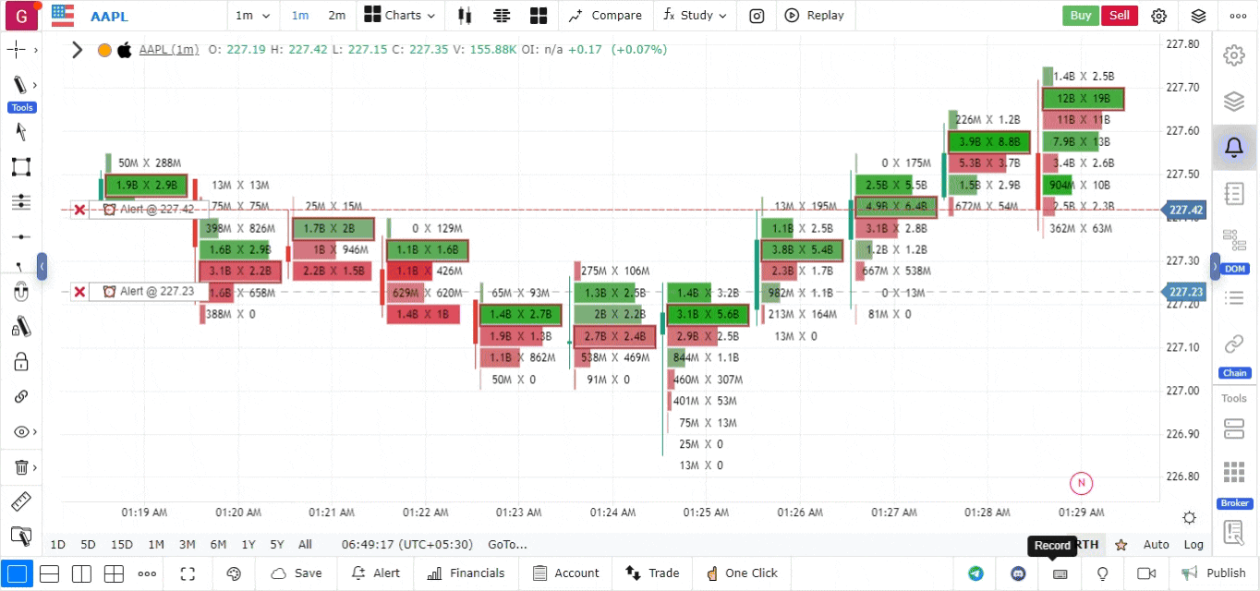Open the alerts bell icon in right sidebar
This screenshot has width=1260, height=591.
[1233, 147]
